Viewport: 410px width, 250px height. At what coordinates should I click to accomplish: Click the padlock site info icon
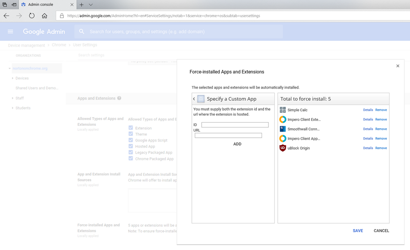tap(62, 16)
